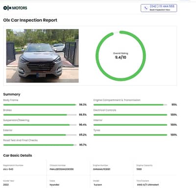This screenshot has width=196, height=188.
Task: Click the 95.7% Road Test score
Action: pos(83,145)
